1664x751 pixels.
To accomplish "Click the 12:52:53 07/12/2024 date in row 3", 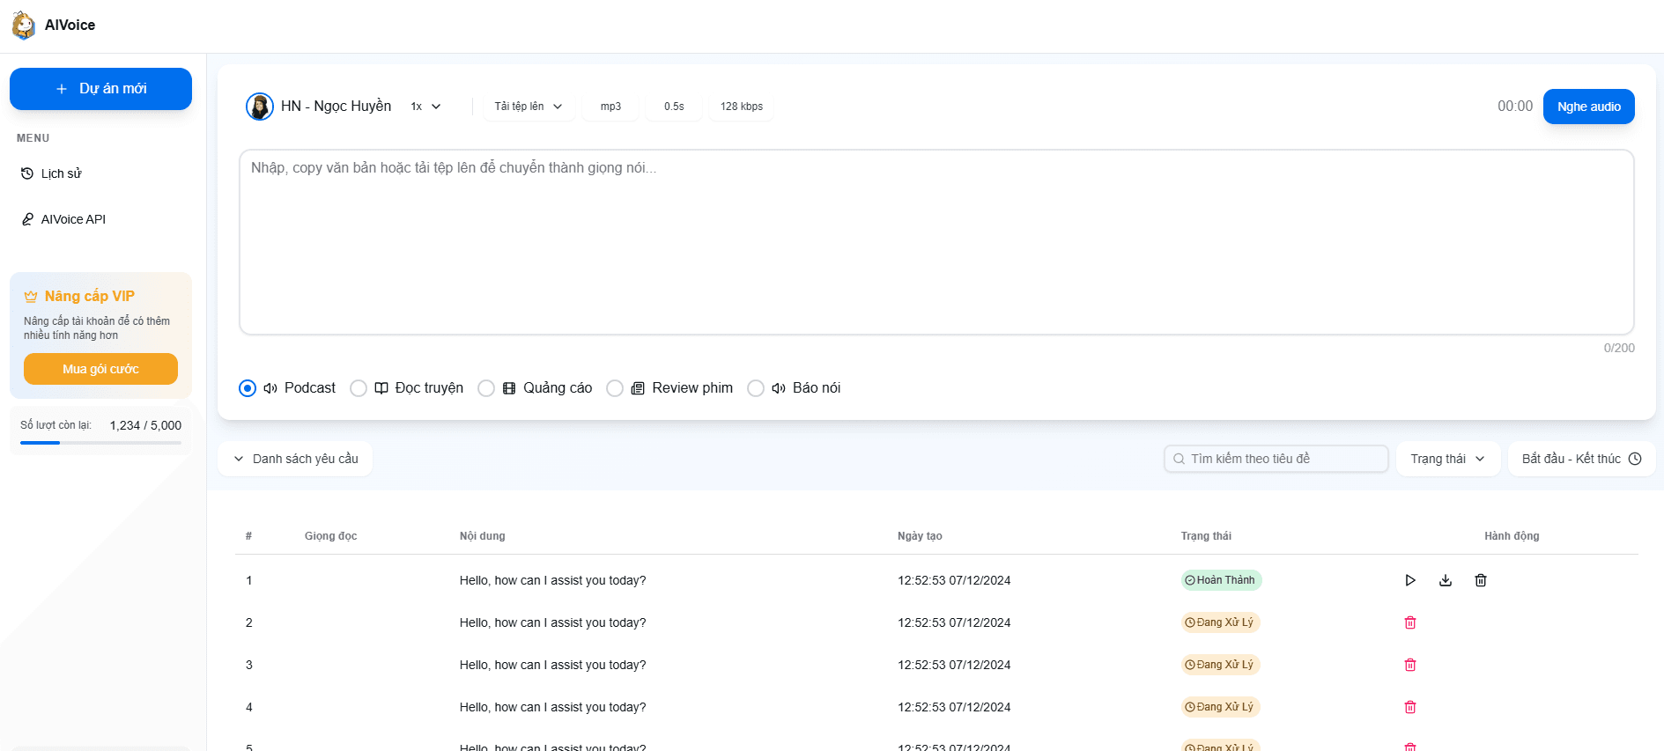I will tap(954, 665).
